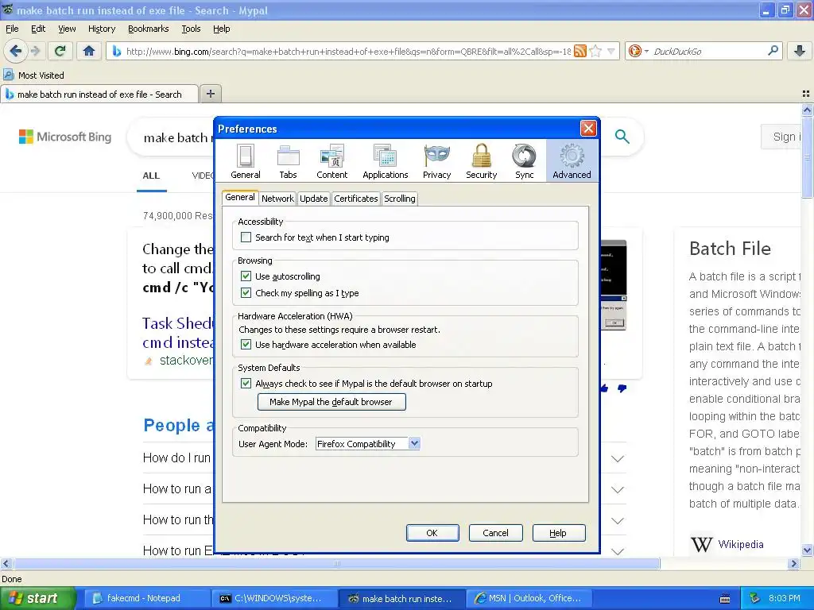Open the Tools menu

191,29
